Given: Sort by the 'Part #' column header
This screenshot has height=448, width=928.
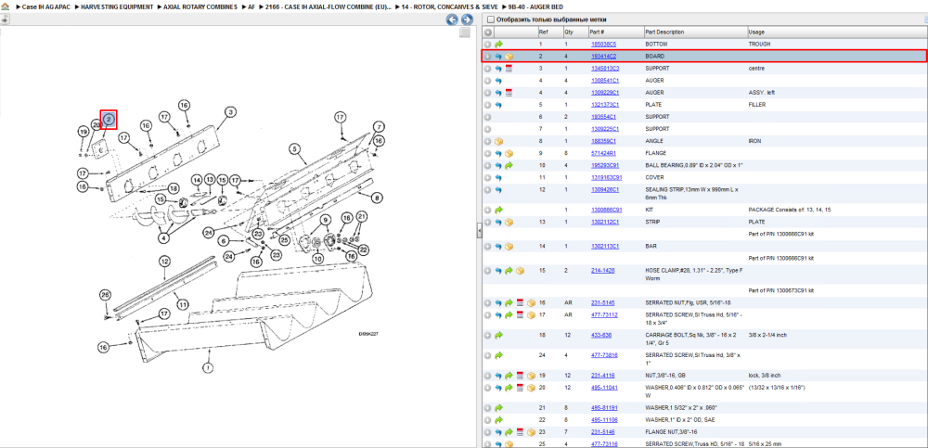Looking at the screenshot, I should tap(597, 32).
